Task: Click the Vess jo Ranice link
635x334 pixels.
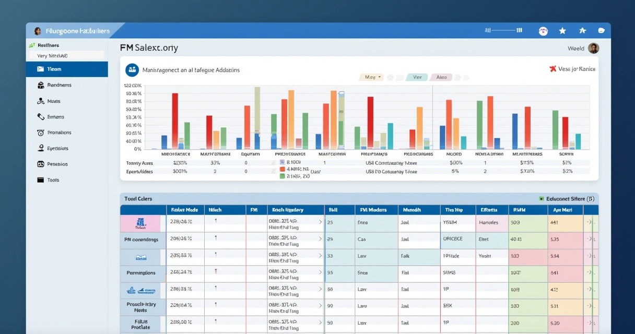Action: click(x=577, y=68)
